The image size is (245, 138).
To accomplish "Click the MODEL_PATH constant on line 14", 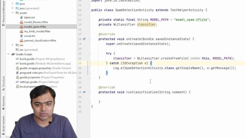I will pyautogui.click(x=159, y=20).
